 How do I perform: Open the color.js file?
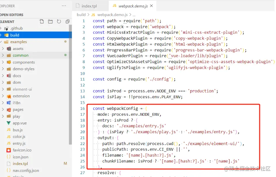click(x=19, y=137)
